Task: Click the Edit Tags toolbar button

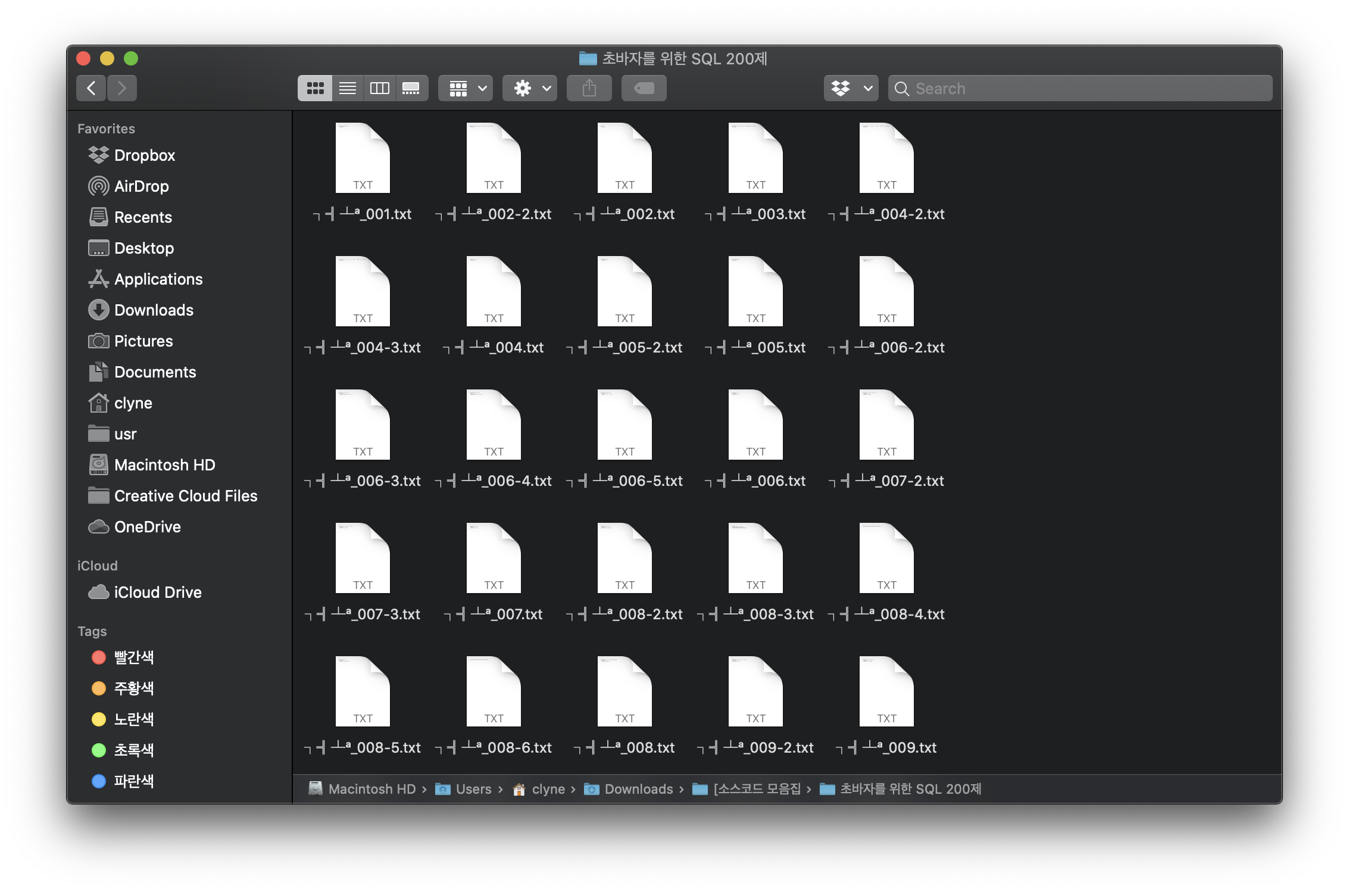Action: point(644,89)
